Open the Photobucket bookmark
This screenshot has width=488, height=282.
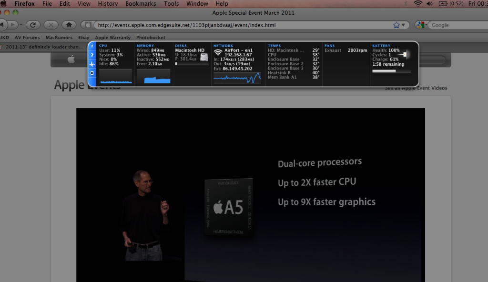151,37
